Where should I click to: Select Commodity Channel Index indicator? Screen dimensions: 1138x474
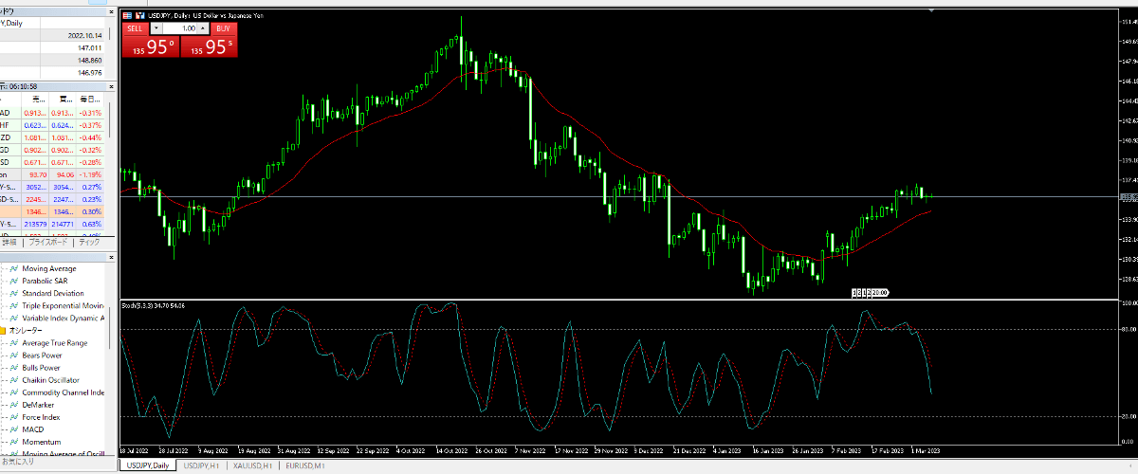click(x=63, y=392)
